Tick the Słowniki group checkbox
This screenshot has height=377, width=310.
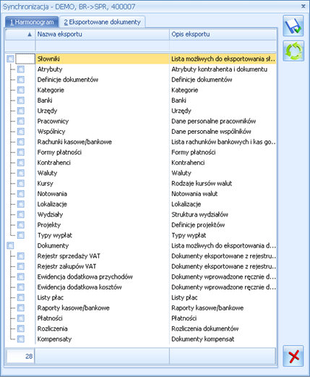10,59
